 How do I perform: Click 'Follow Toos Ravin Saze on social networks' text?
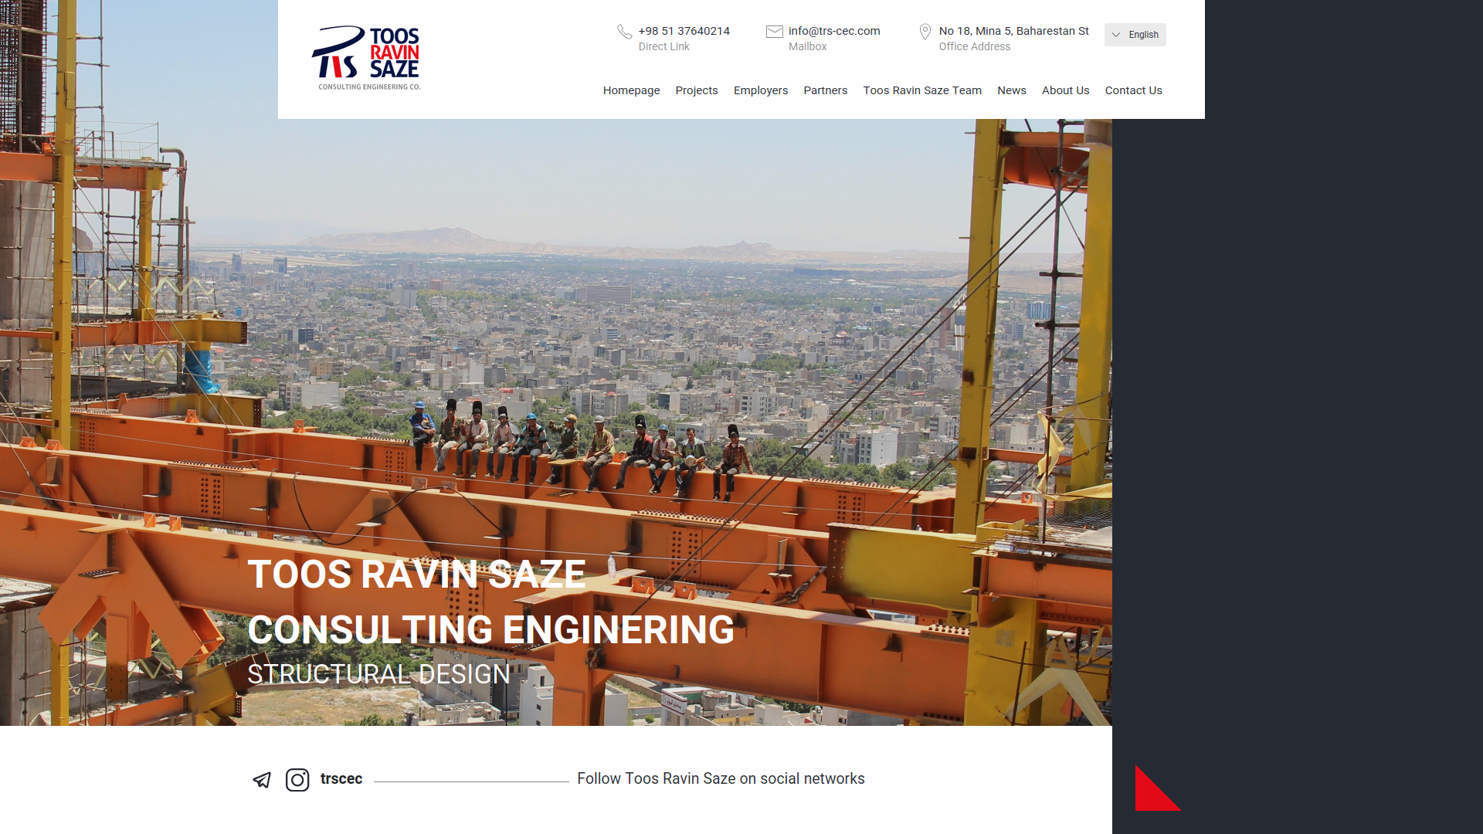pyautogui.click(x=721, y=778)
